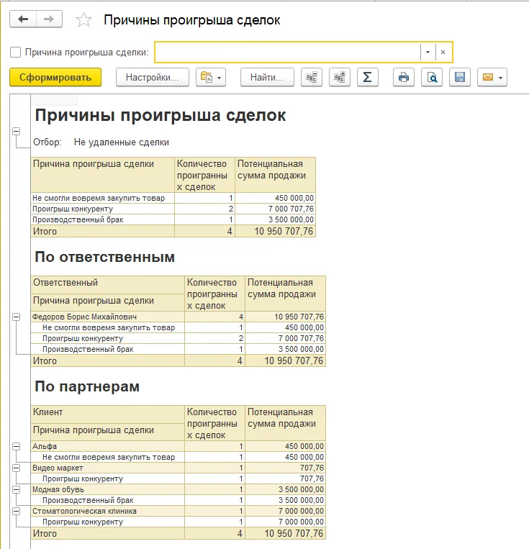The image size is (529, 549).
Task: Select the По партнерам section heading
Action: tap(87, 386)
